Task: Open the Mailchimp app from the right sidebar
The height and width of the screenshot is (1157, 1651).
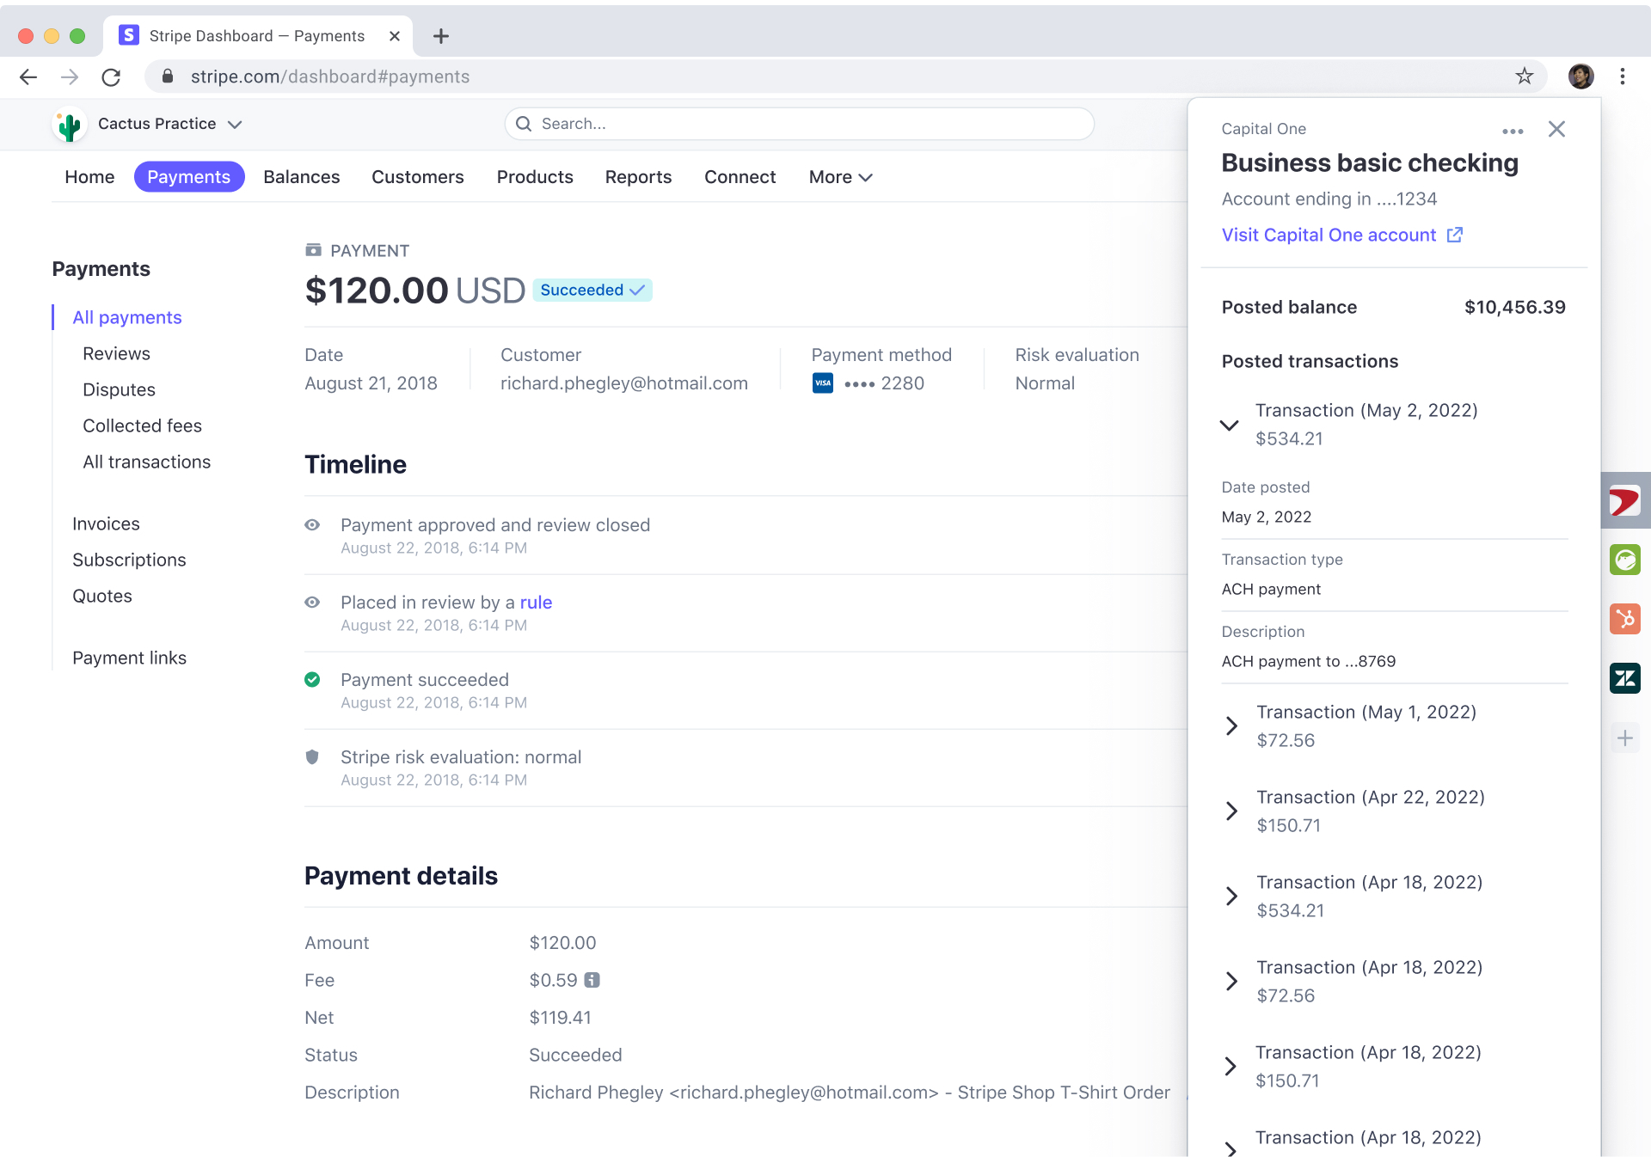Action: tap(1625, 560)
